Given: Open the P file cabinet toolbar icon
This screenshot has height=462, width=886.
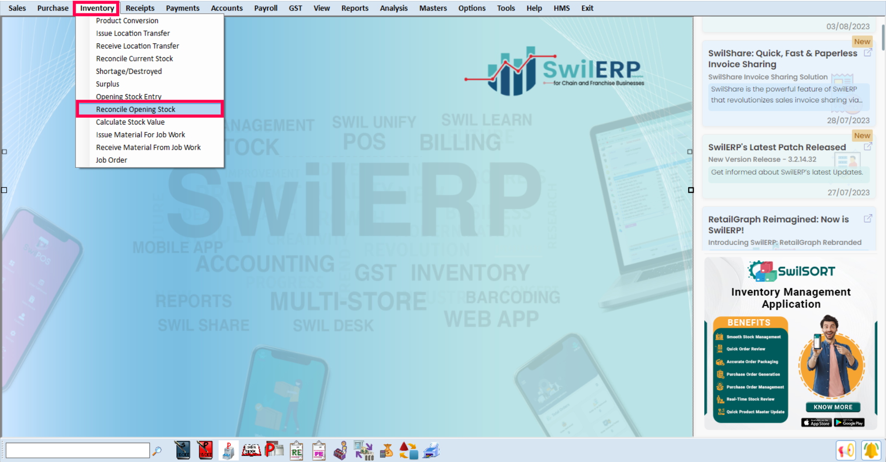Looking at the screenshot, I should tap(228, 450).
